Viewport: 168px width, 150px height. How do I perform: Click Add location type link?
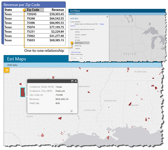(76, 52)
